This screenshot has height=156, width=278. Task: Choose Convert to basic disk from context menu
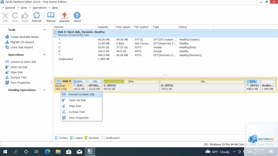click(81, 95)
